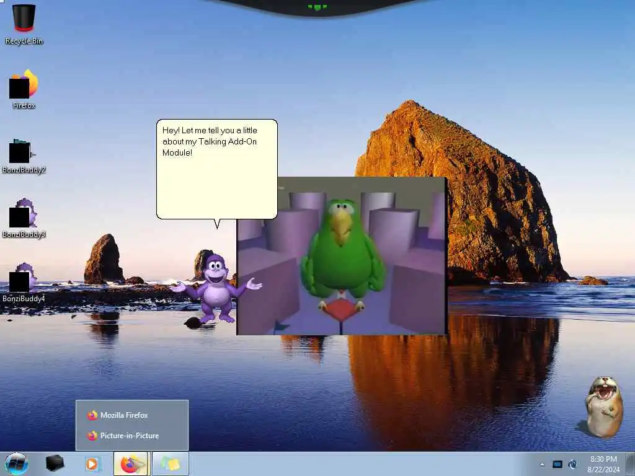
Task: Select the Firefox desktop shortcut
Action: [24, 89]
